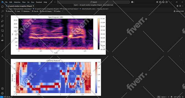Image resolution: width=185 pixels, height=98 pixels.
Task: Click the remote window status bar icon
Action: [x=2, y=97]
